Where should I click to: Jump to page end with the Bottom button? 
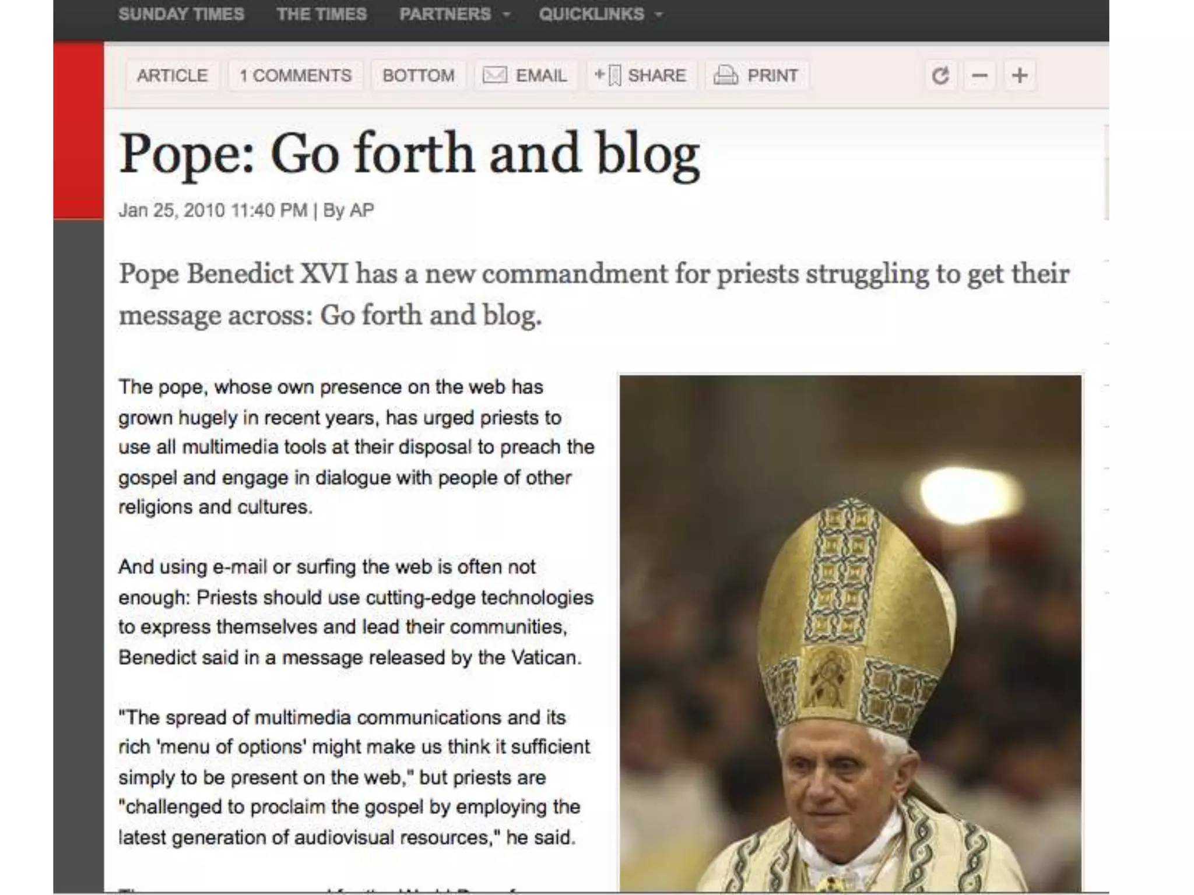418,76
